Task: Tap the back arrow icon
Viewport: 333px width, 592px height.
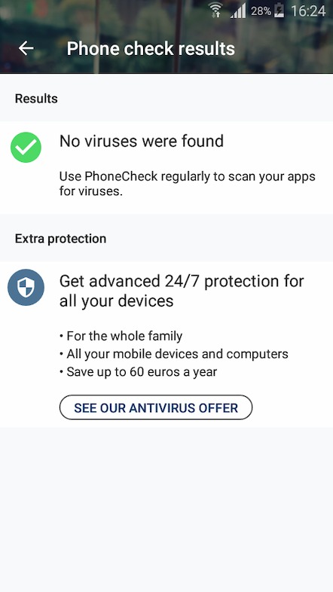Action: pyautogui.click(x=26, y=48)
